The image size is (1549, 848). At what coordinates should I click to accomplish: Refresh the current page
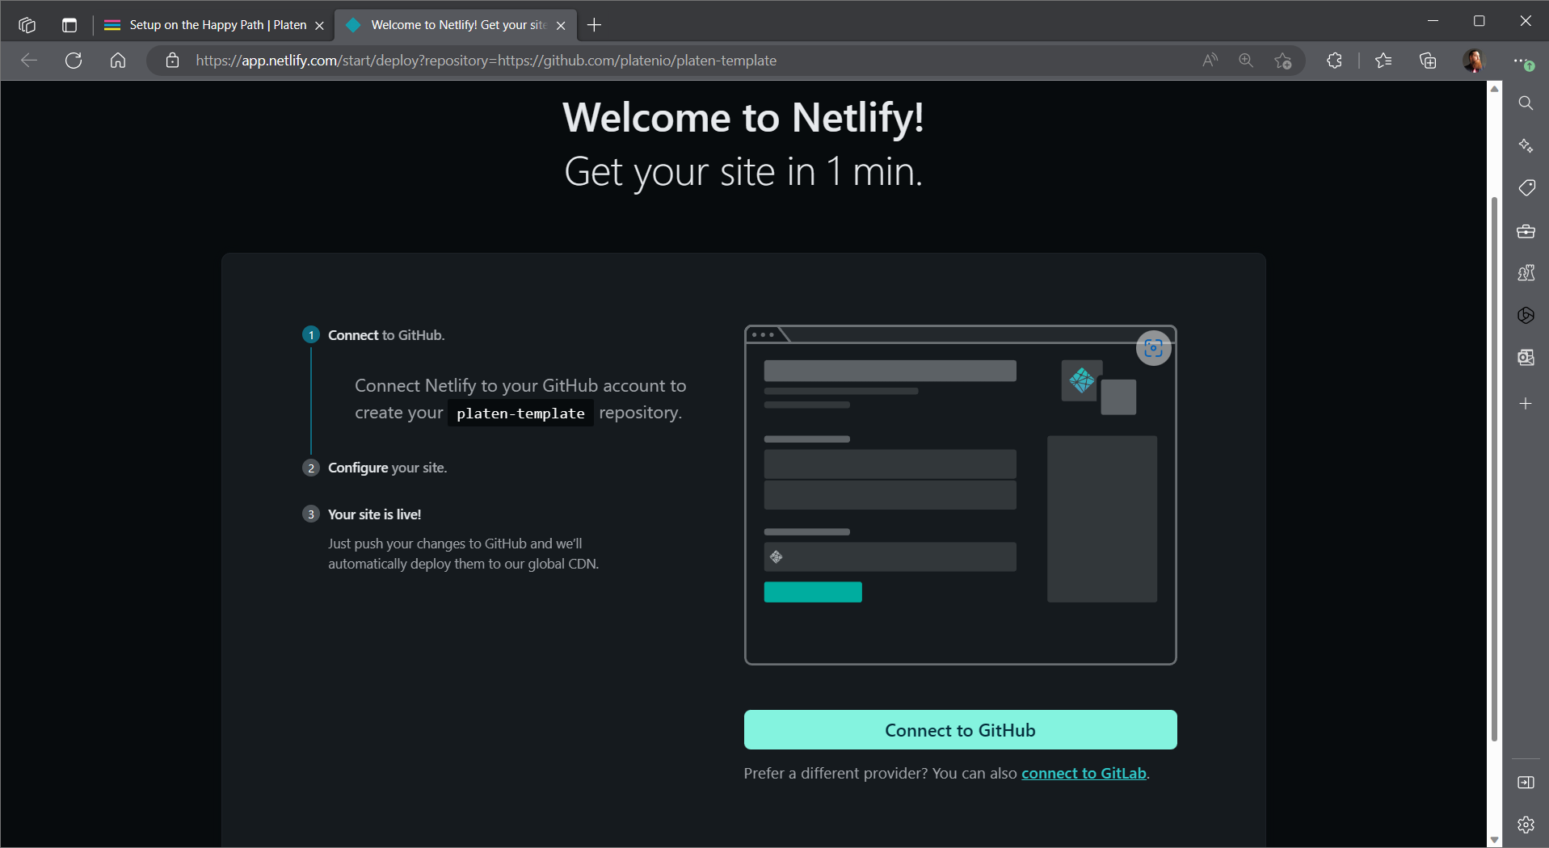pyautogui.click(x=74, y=61)
